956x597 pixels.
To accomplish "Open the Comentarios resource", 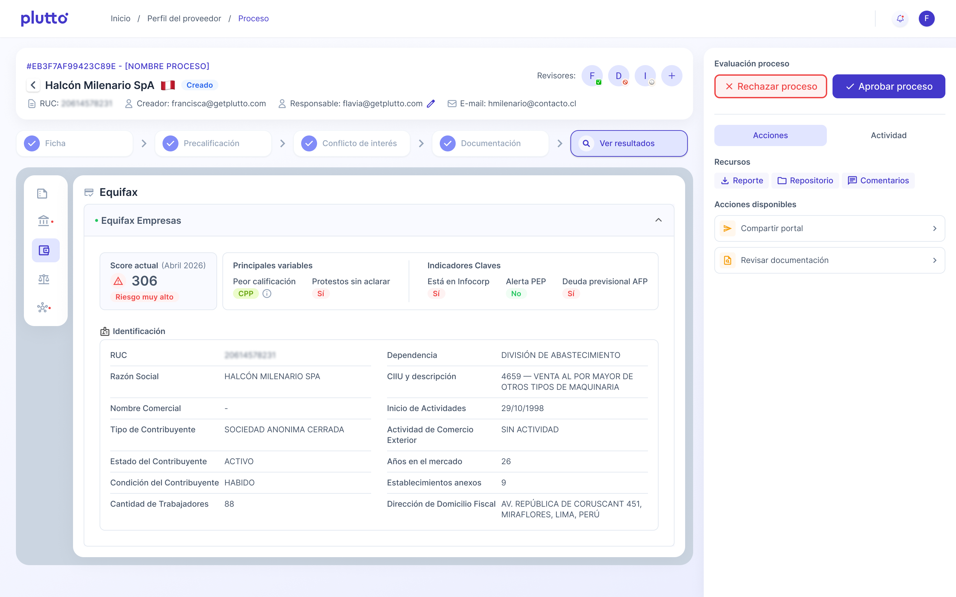I will pos(878,180).
